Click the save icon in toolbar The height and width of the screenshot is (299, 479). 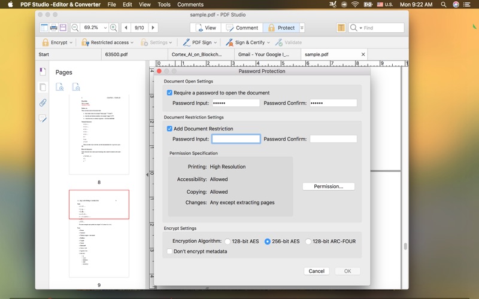pos(63,28)
